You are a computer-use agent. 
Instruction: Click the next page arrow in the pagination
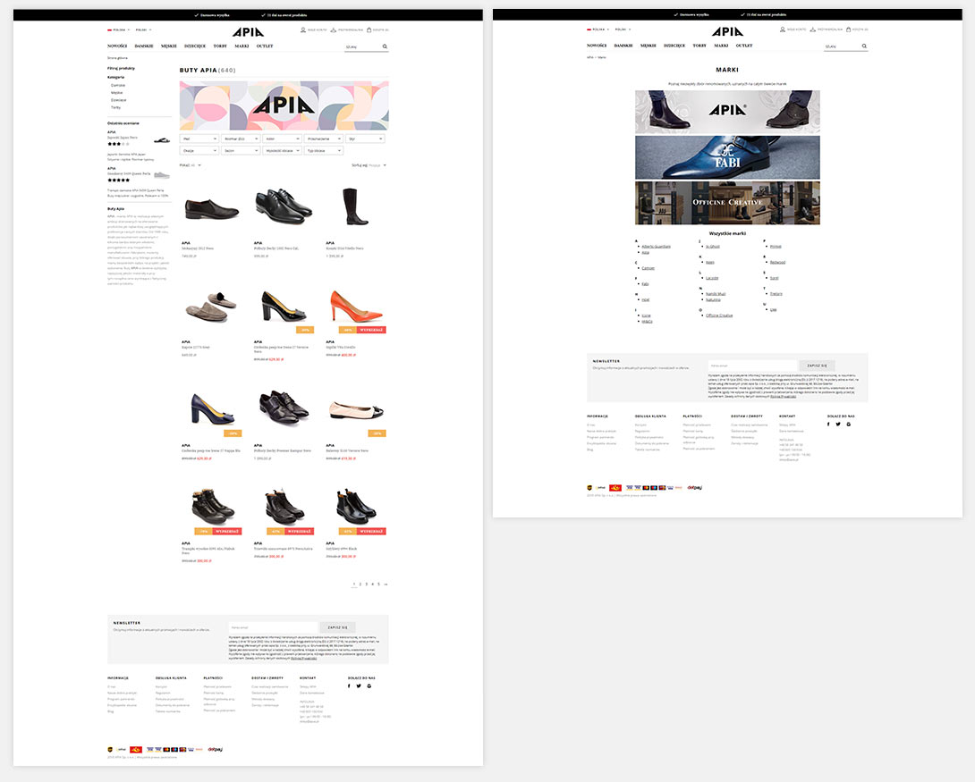386,584
